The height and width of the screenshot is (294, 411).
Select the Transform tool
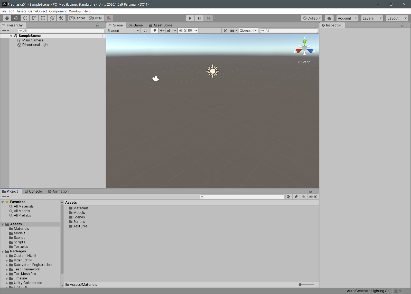52,18
